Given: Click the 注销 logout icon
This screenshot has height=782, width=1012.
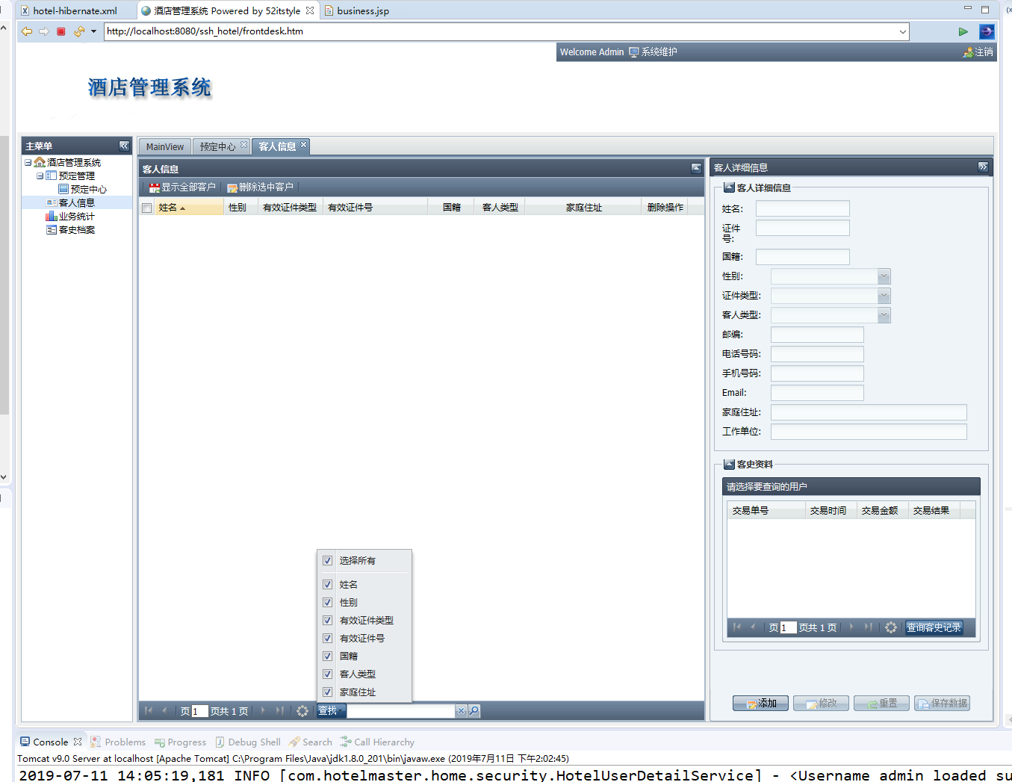Looking at the screenshot, I should [x=978, y=52].
